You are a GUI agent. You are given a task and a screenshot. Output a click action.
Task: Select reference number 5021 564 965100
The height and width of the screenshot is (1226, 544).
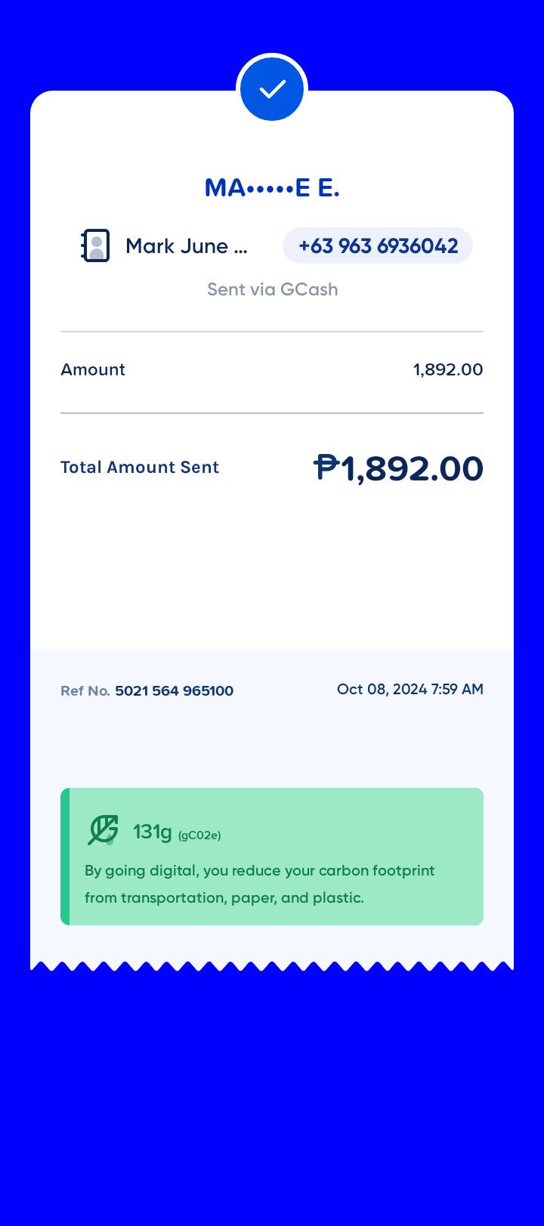coord(174,690)
